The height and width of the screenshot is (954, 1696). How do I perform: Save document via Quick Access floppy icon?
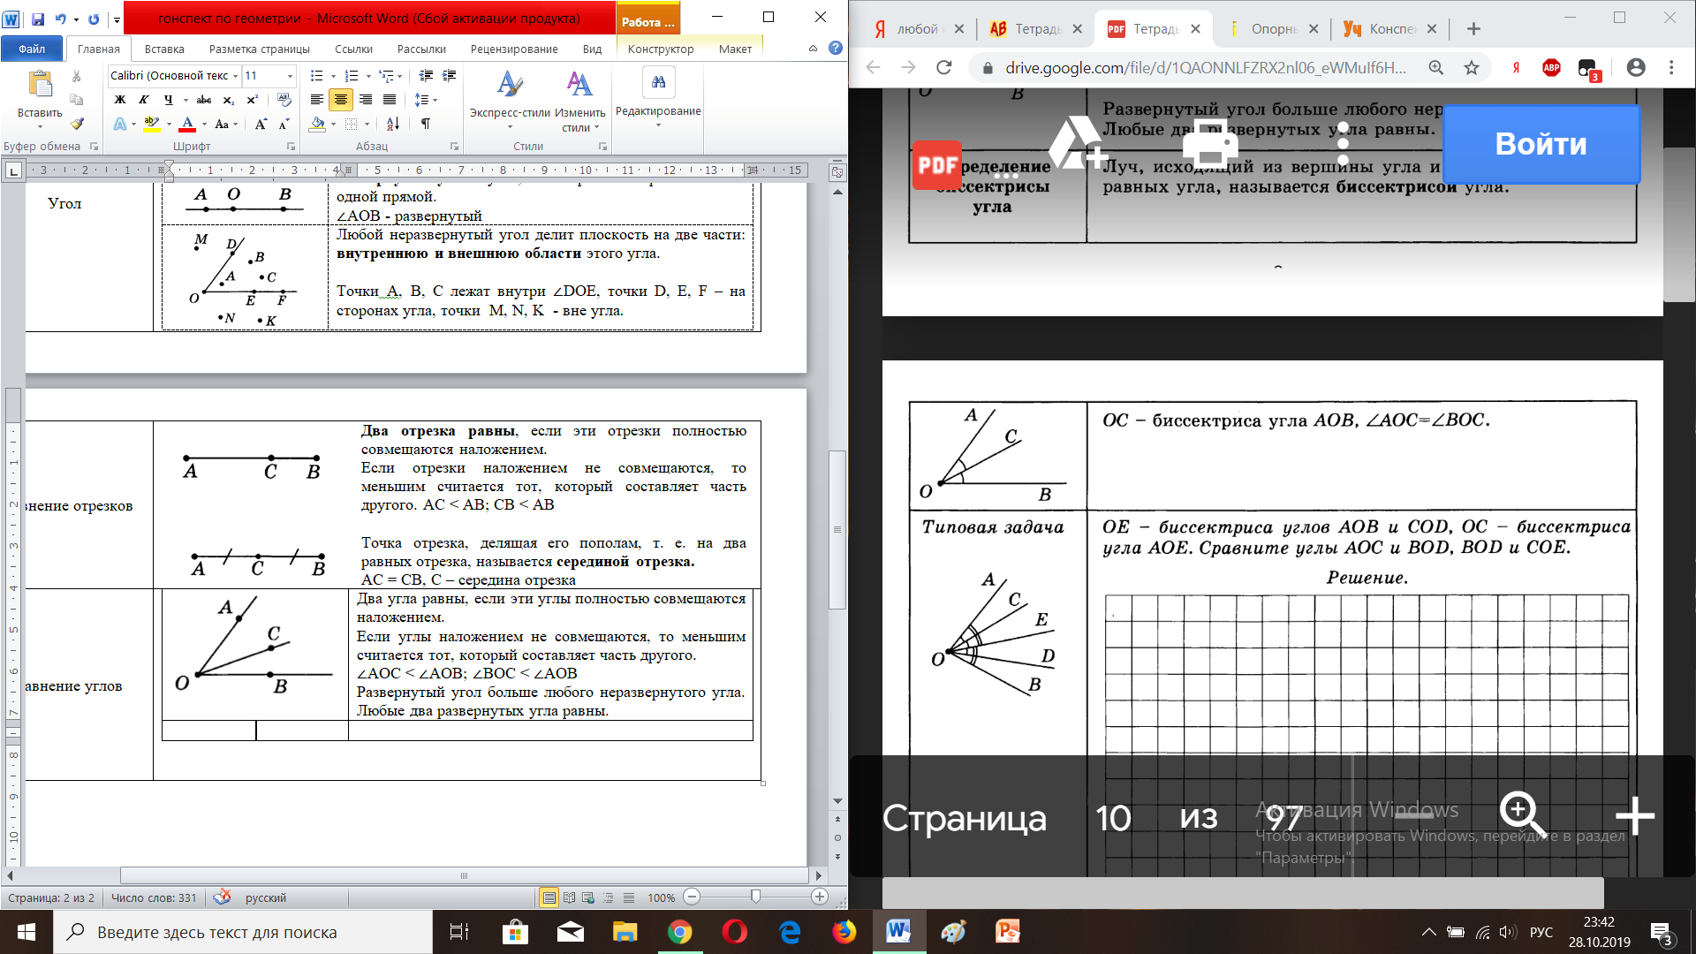[38, 19]
